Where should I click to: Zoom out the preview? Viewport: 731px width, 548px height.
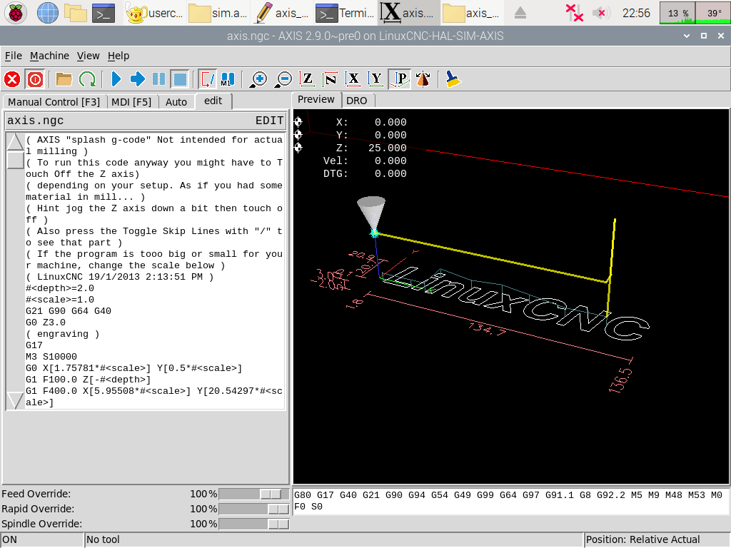[283, 79]
